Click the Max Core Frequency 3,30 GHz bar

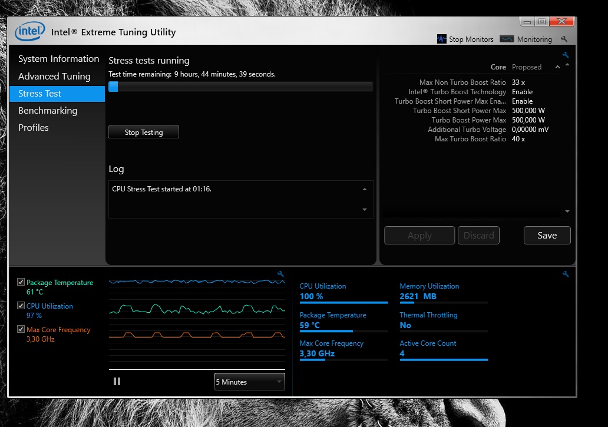click(x=343, y=360)
